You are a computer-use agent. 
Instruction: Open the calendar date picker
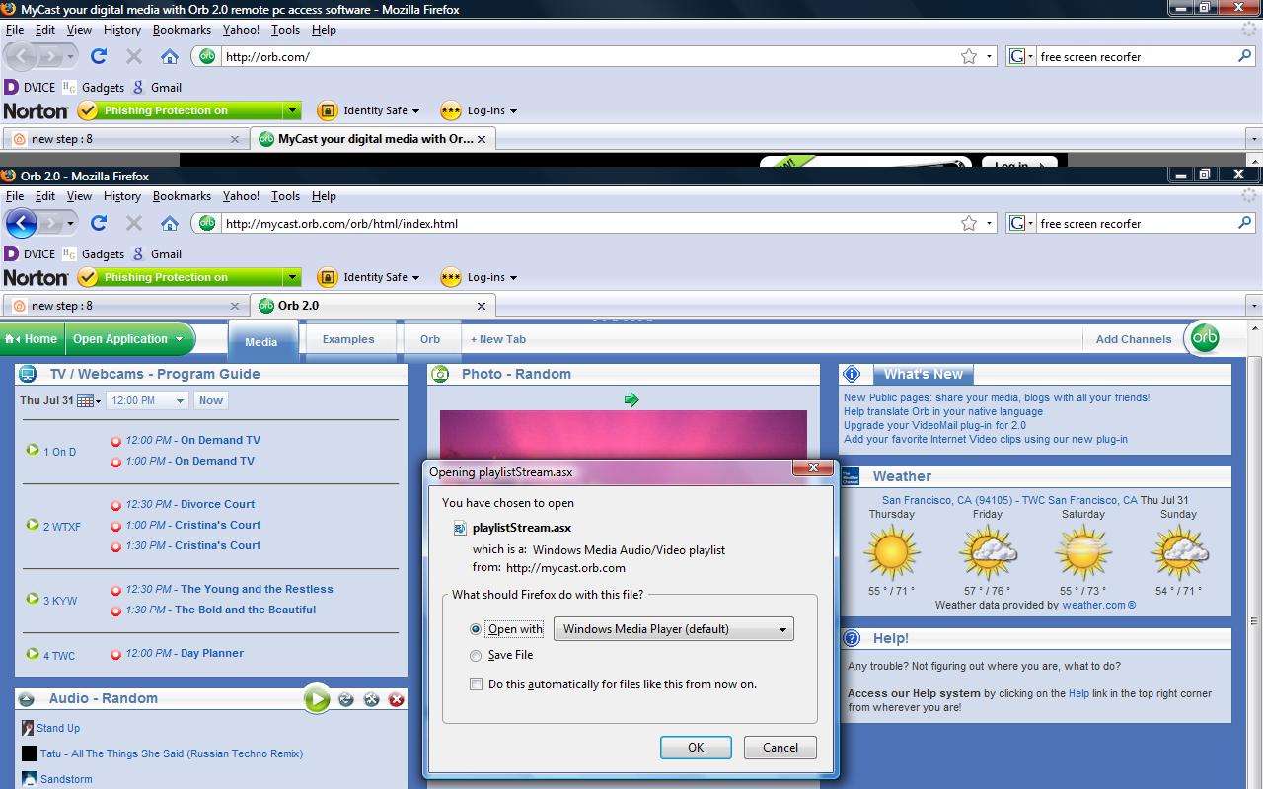[x=88, y=400]
